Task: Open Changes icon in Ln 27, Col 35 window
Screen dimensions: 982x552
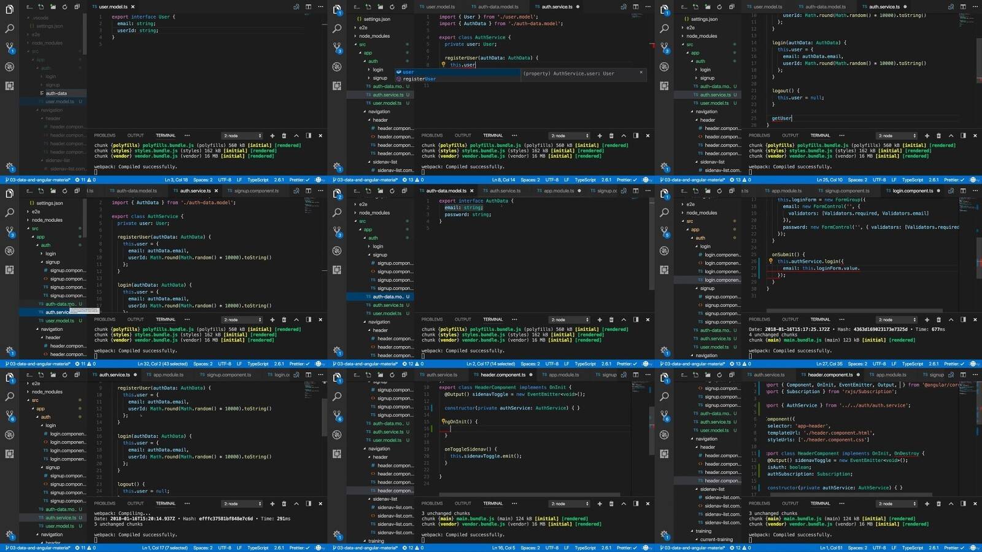Action: coord(950,191)
